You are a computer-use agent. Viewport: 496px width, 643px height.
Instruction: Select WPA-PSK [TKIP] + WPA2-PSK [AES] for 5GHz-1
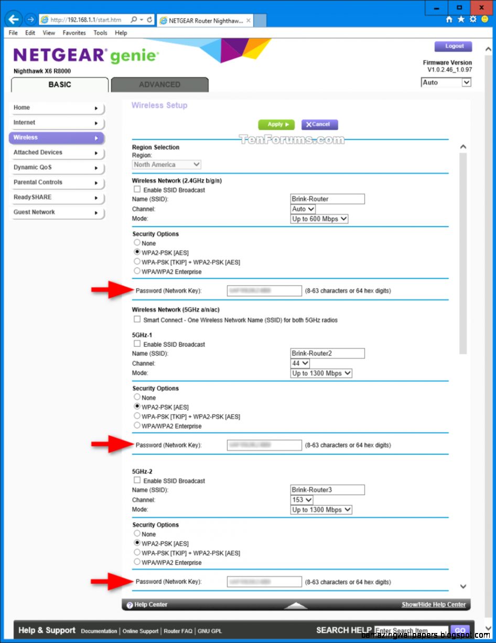(137, 416)
